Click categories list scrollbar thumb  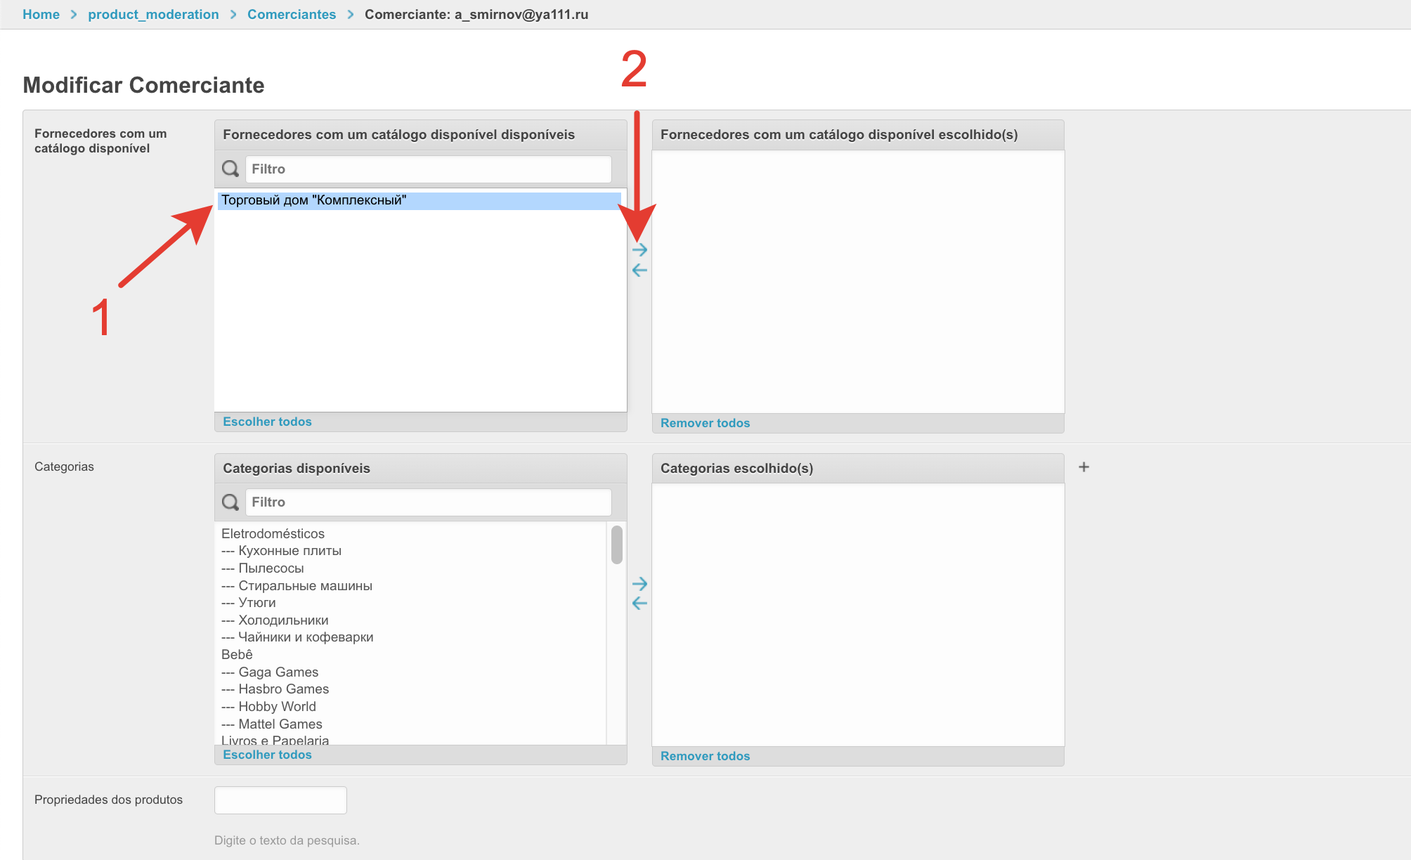coord(617,545)
